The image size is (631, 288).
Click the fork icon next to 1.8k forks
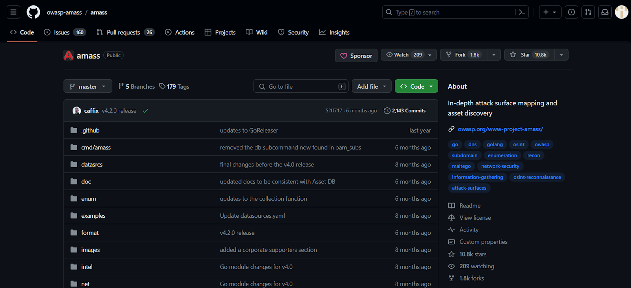pos(452,278)
